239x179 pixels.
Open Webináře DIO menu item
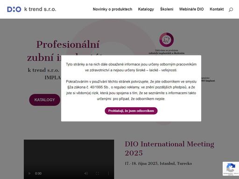[x=191, y=9]
